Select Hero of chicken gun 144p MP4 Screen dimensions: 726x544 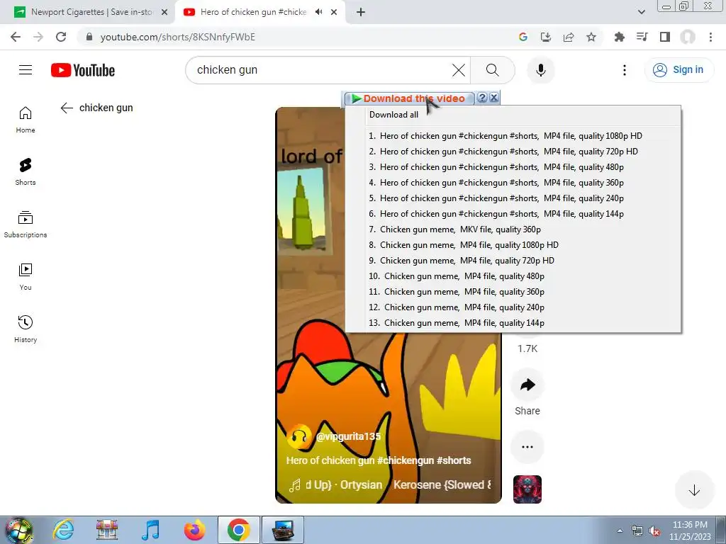(x=513, y=214)
